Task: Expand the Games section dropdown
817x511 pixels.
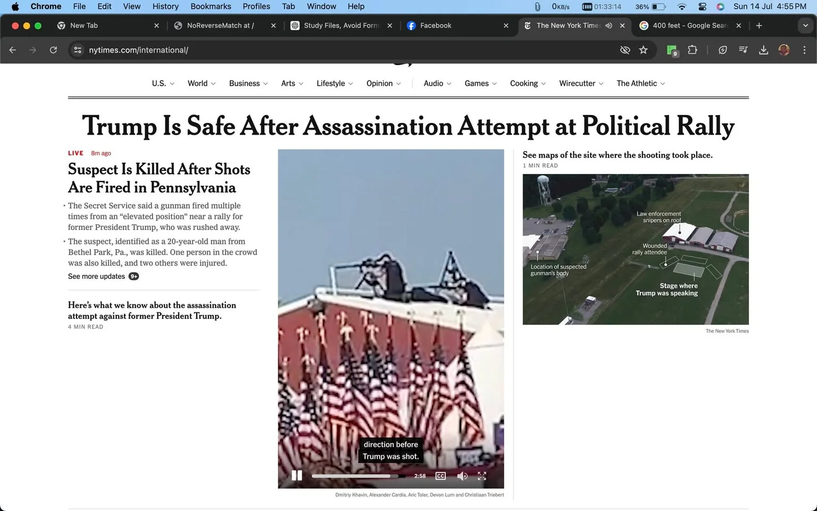Action: pos(480,84)
